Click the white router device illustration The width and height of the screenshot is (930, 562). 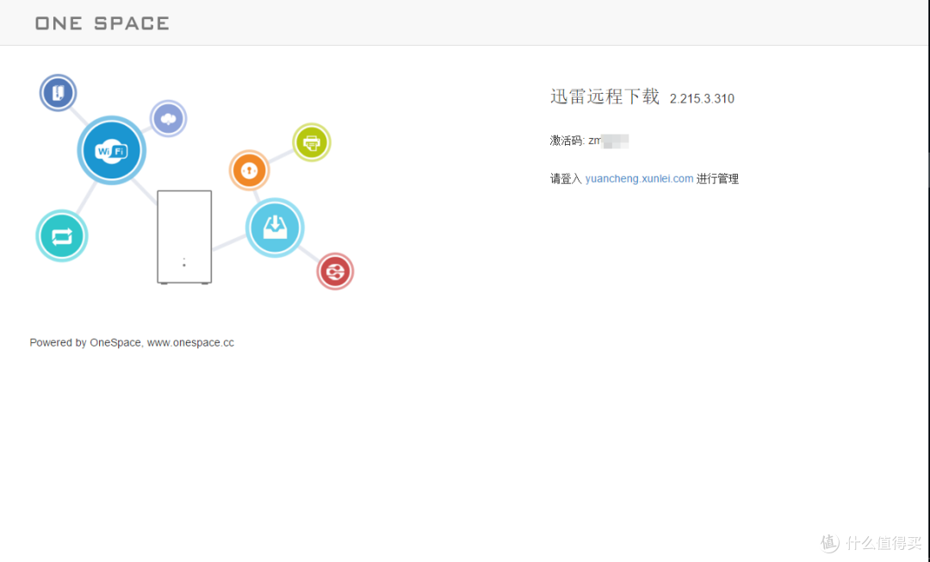pyautogui.click(x=184, y=237)
